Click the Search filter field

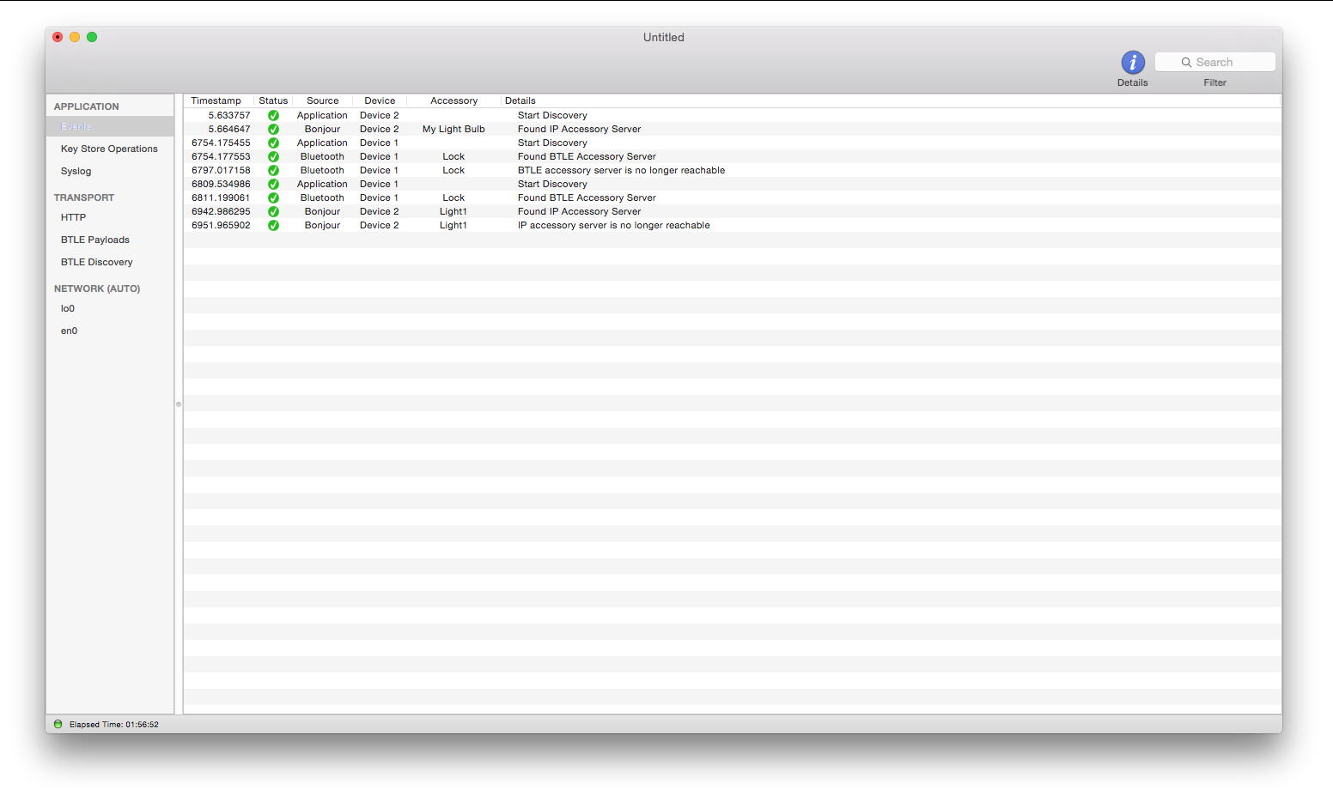(x=1214, y=62)
